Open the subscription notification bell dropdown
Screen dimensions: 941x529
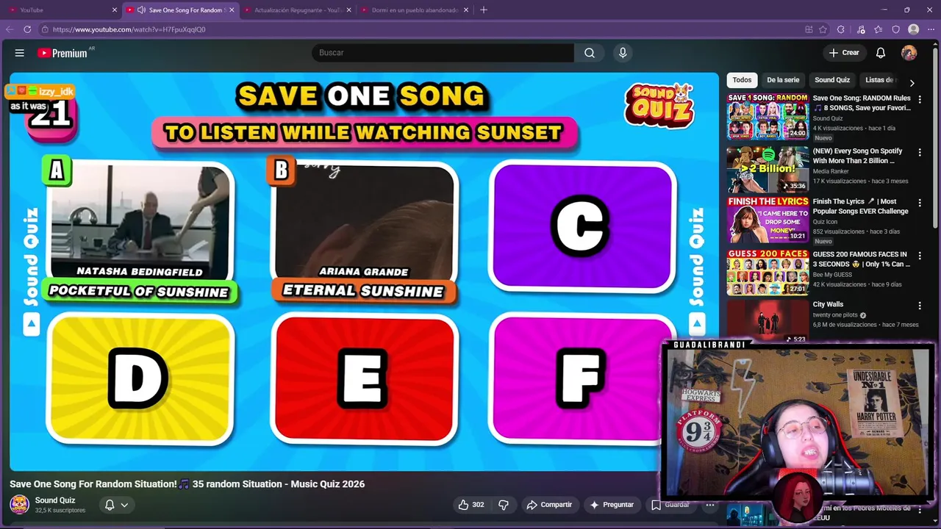point(116,505)
